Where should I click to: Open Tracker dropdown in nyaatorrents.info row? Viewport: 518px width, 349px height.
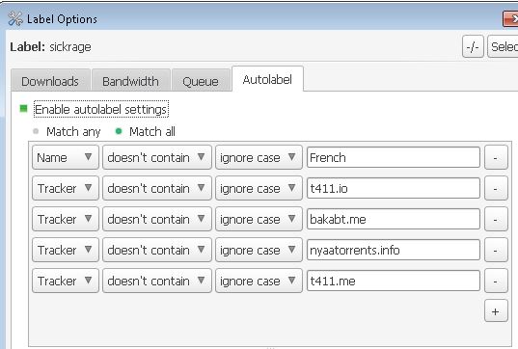[x=66, y=250]
